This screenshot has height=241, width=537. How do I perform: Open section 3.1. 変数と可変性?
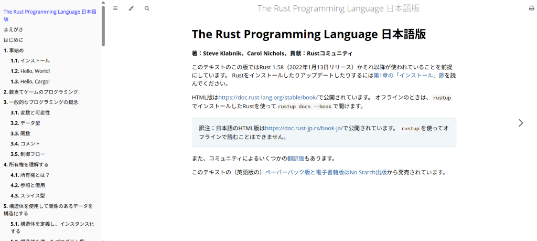click(x=30, y=112)
